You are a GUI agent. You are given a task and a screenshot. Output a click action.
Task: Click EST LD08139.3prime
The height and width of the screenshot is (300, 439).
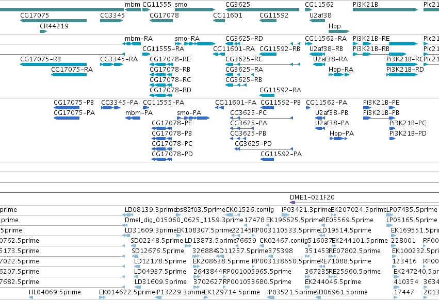pos(151,210)
